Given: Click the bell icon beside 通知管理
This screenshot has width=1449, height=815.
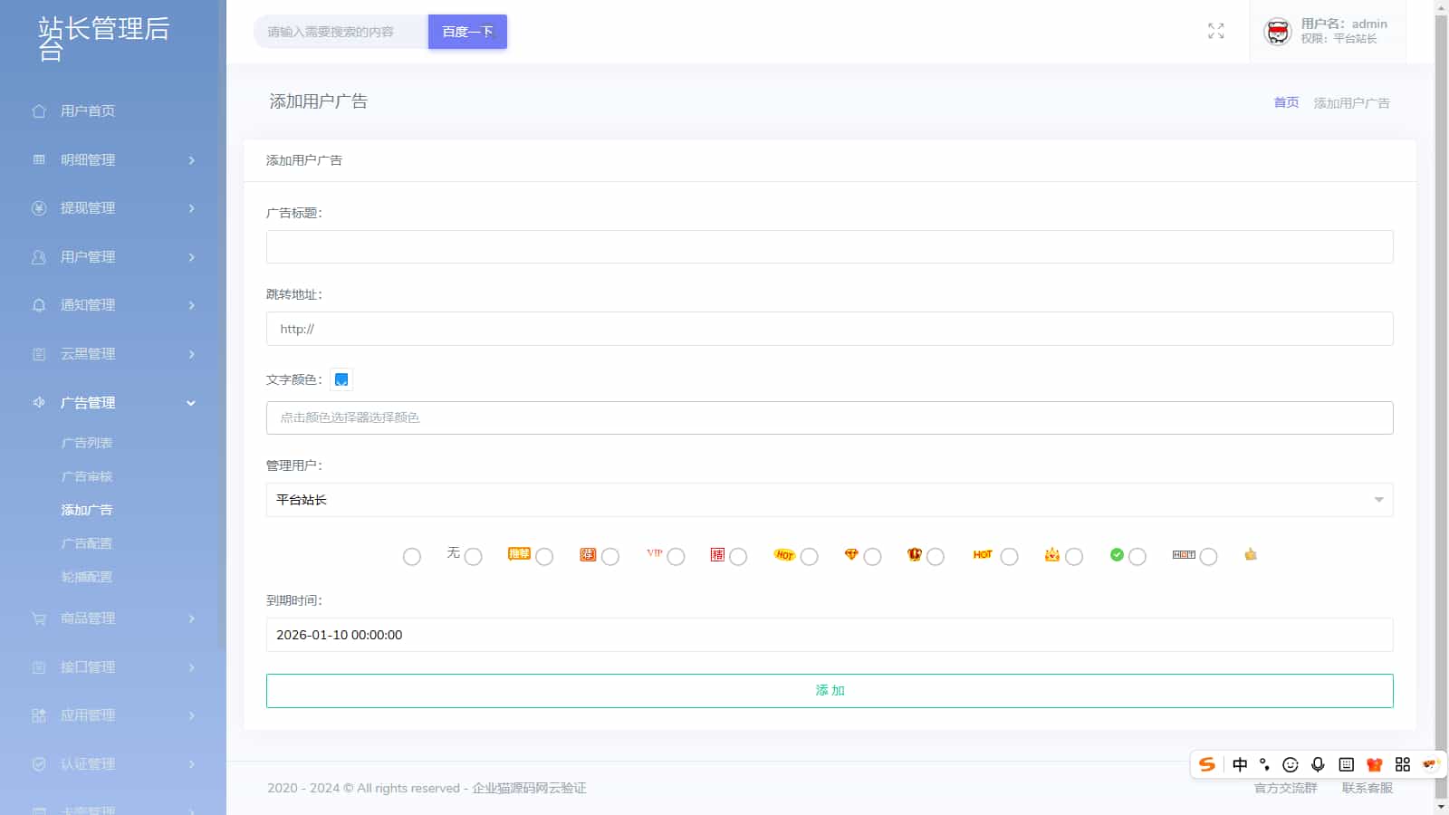Looking at the screenshot, I should click(x=39, y=305).
